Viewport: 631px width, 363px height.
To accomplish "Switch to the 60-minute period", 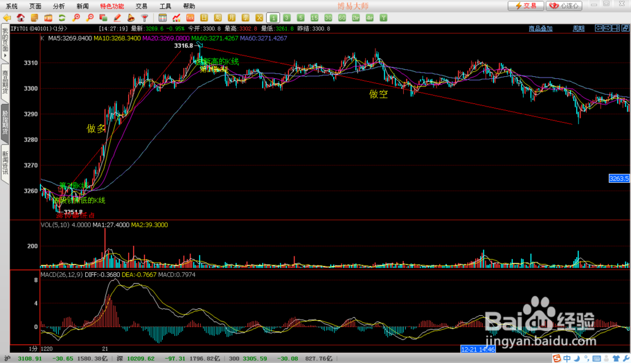I will (342, 18).
